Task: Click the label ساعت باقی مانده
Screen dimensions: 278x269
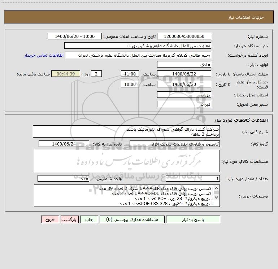Action: (33, 74)
